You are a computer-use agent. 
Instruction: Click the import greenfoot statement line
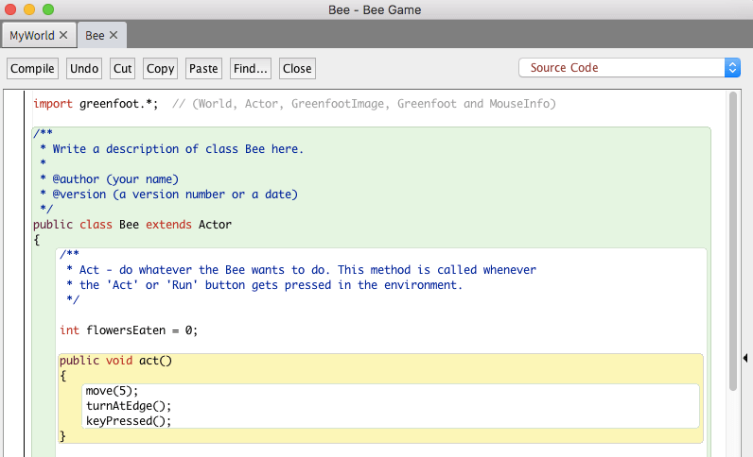tap(96, 104)
